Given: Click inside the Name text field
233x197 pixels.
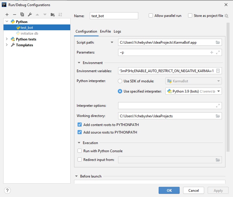Looking at the screenshot, I should point(114,16).
